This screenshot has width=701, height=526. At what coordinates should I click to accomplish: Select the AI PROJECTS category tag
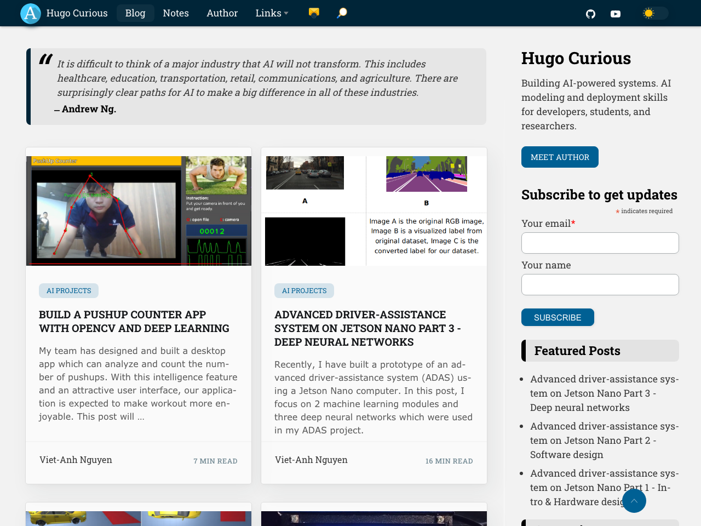pyautogui.click(x=68, y=290)
